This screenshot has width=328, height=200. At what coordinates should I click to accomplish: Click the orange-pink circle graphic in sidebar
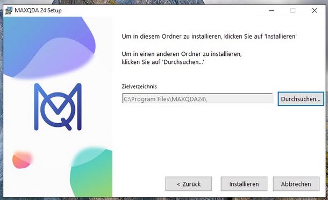[x=22, y=160]
